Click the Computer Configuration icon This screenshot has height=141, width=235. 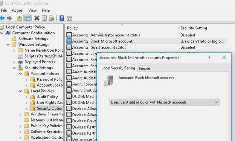[x=8, y=33]
